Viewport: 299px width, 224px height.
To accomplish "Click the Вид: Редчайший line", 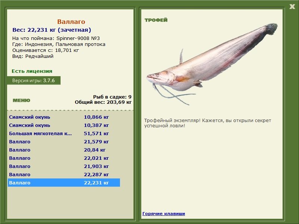I will coord(33,56).
